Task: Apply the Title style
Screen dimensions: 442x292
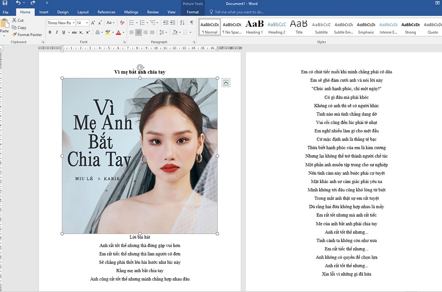Action: click(299, 27)
